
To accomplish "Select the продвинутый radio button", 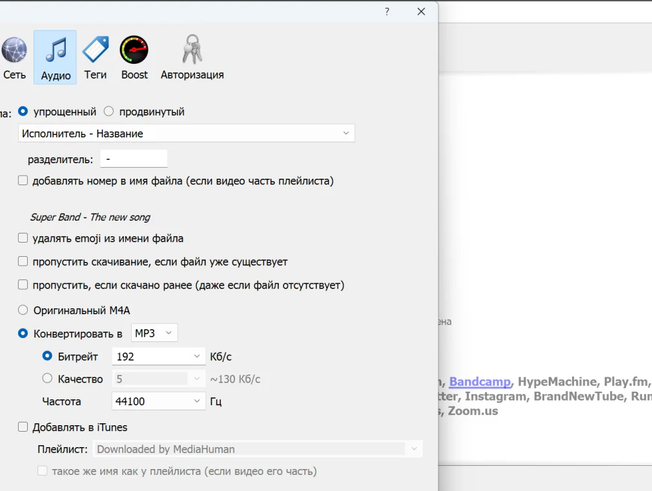I will [x=108, y=112].
